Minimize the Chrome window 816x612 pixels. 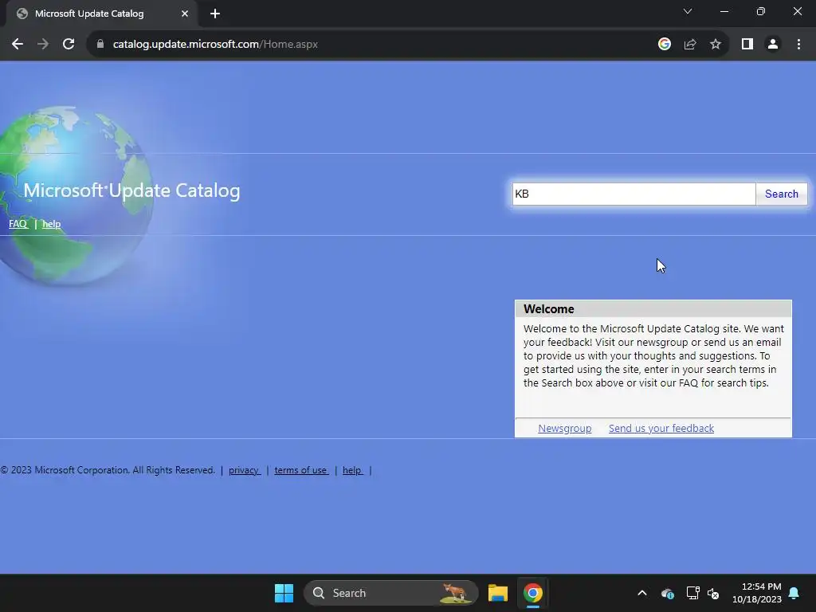pos(724,11)
